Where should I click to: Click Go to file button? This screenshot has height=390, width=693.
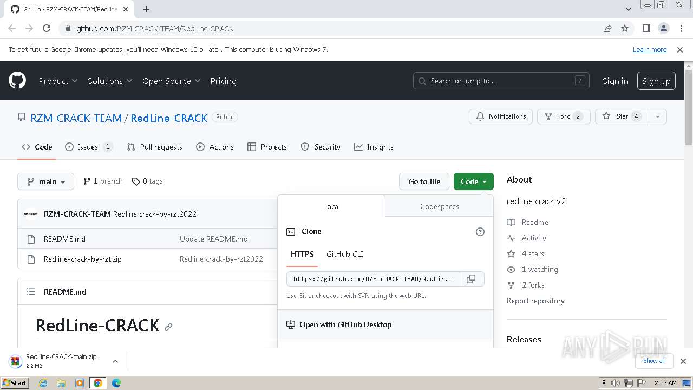tap(424, 181)
